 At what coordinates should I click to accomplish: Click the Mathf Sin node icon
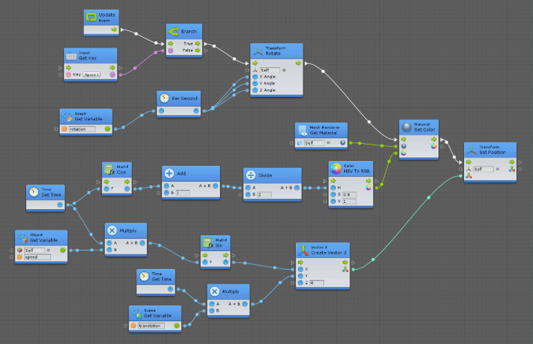pos(208,243)
